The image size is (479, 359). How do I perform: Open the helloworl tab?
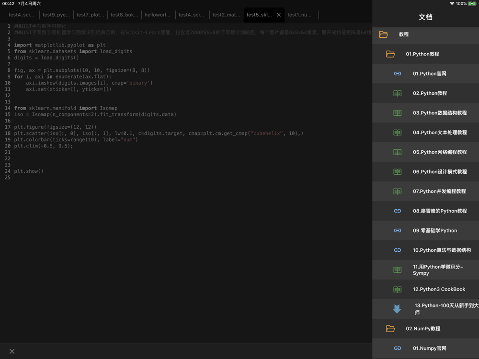coord(157,15)
